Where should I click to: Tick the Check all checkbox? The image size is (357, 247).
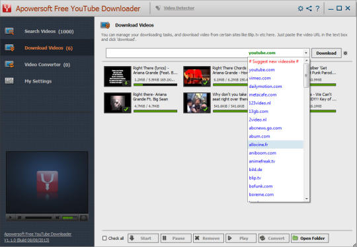(104, 238)
